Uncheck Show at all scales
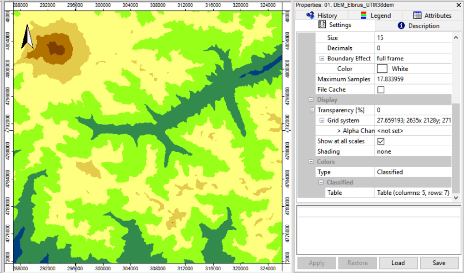464x273 pixels. coord(381,141)
